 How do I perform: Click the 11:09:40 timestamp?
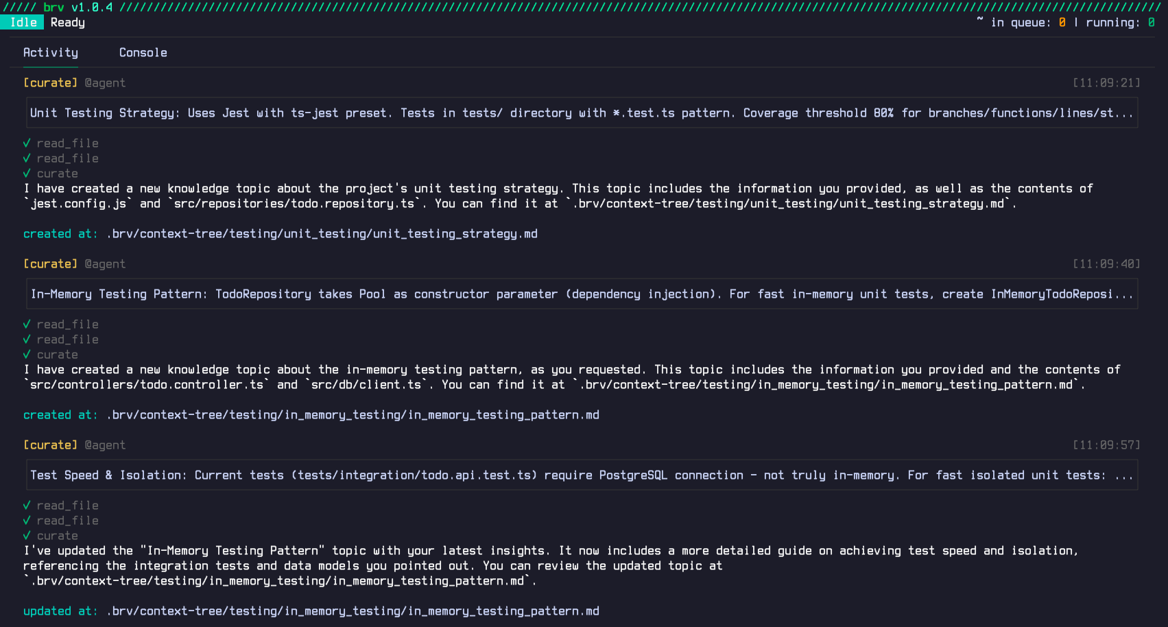(1106, 264)
